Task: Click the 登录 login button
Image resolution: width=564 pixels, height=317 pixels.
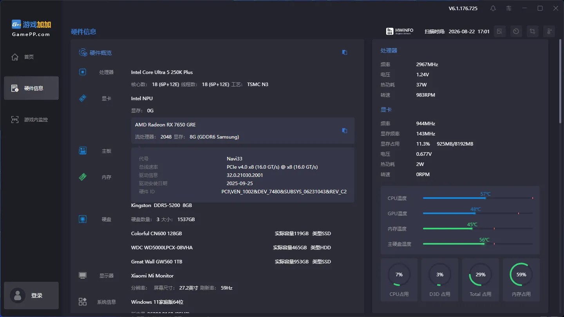Action: coord(31,295)
